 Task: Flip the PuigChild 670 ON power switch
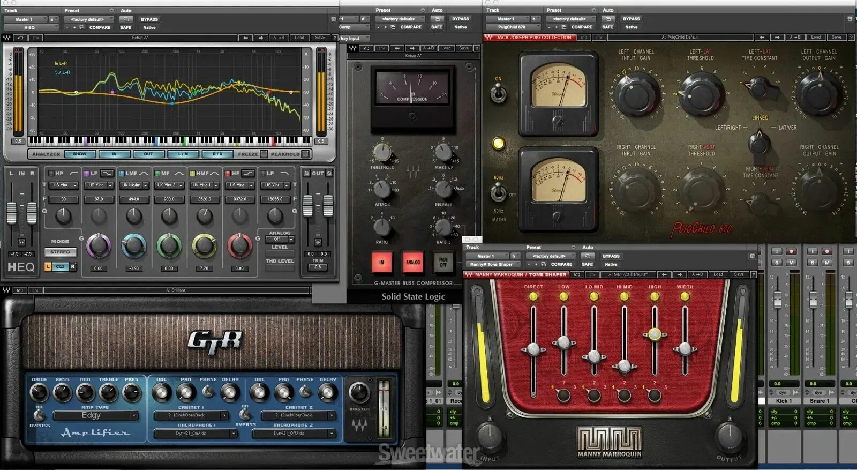[498, 93]
